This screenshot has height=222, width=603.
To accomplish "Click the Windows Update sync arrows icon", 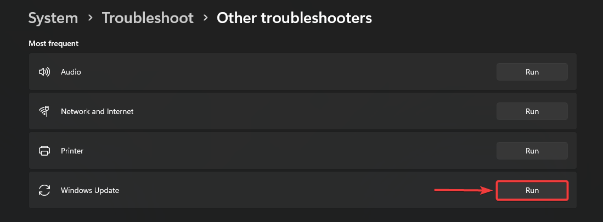I will tap(44, 190).
